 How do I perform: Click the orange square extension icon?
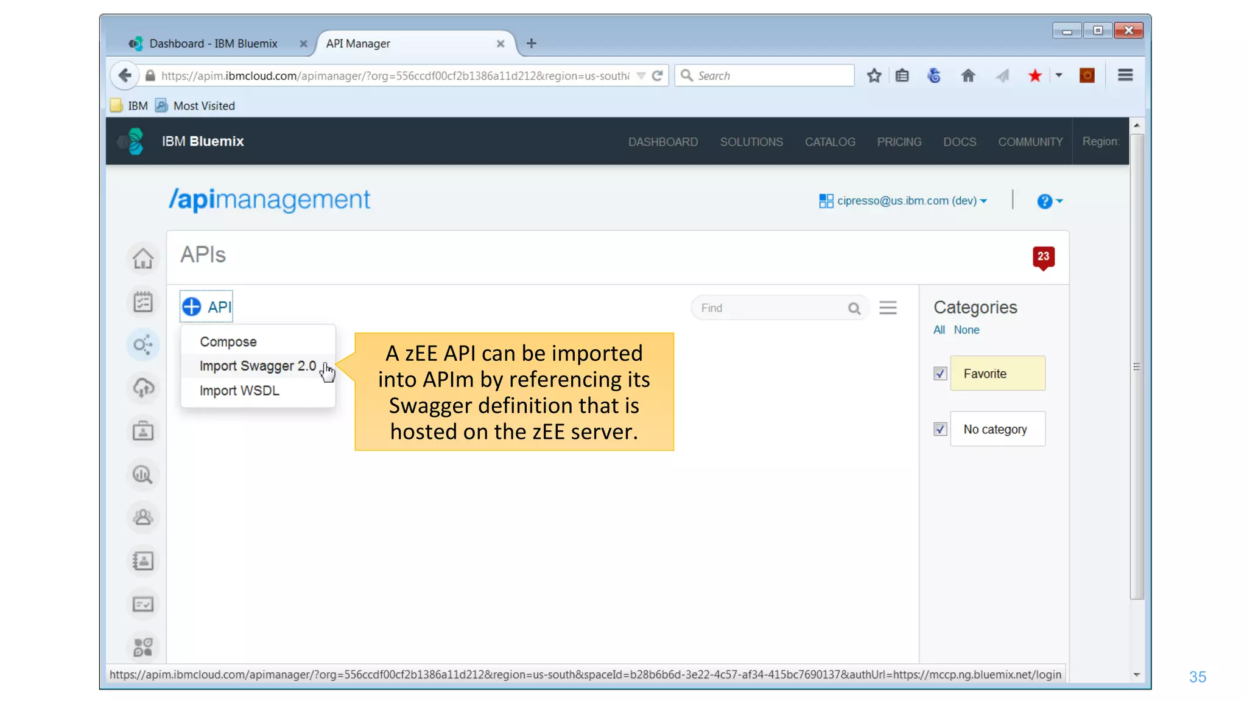[x=1087, y=75]
